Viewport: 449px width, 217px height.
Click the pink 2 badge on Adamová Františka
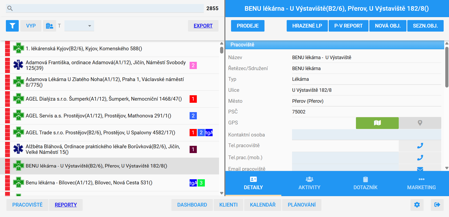[193, 65]
